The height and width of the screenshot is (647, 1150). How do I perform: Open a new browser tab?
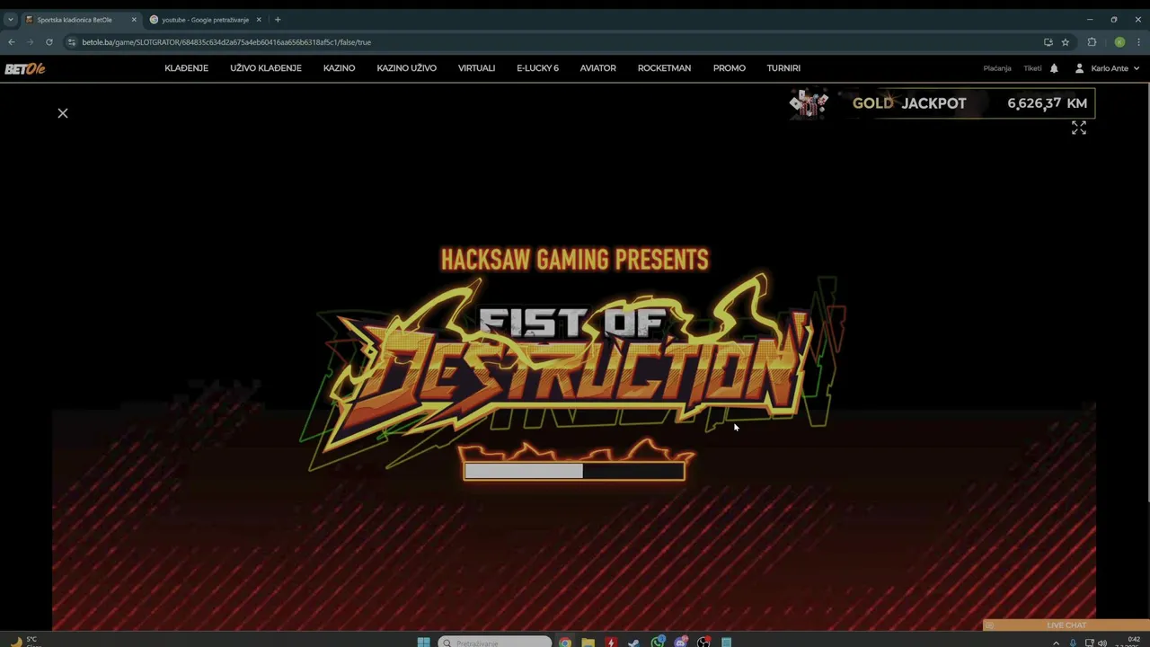[278, 20]
